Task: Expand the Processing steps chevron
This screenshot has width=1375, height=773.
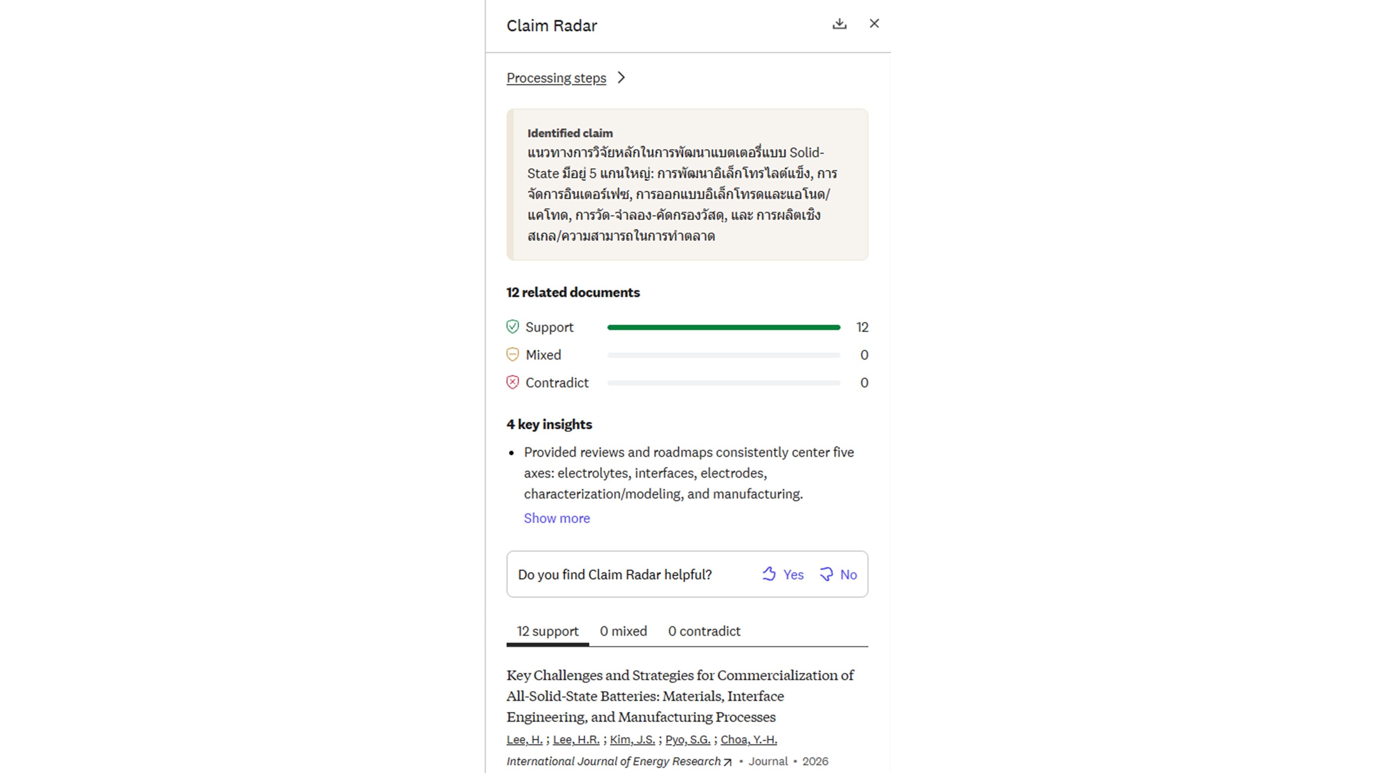Action: click(621, 78)
